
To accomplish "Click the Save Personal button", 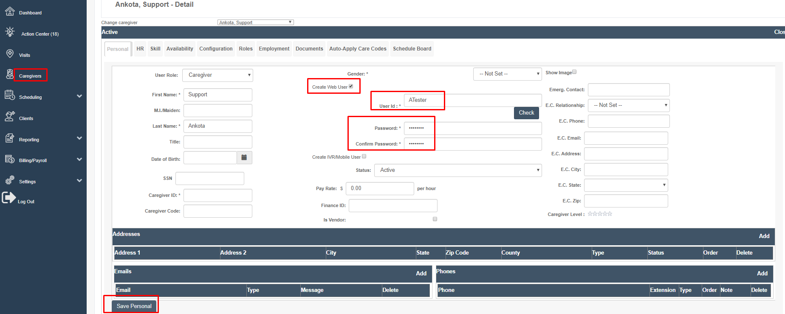I will (134, 306).
